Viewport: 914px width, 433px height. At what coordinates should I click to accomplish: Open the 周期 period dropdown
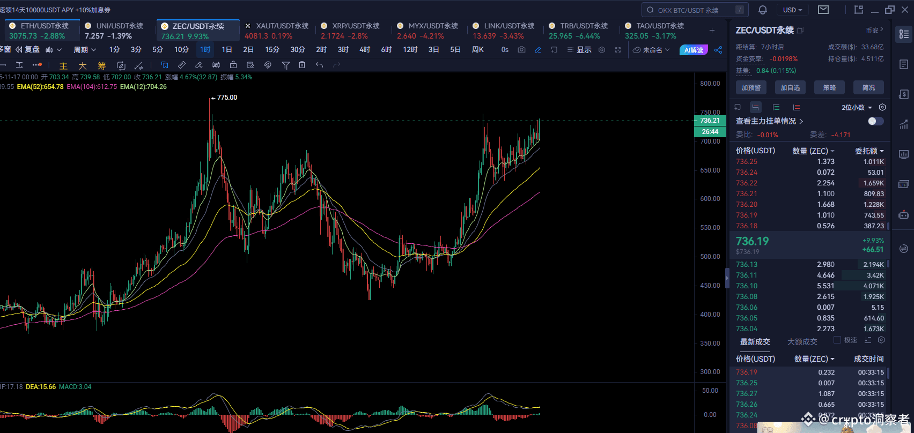[x=85, y=50]
